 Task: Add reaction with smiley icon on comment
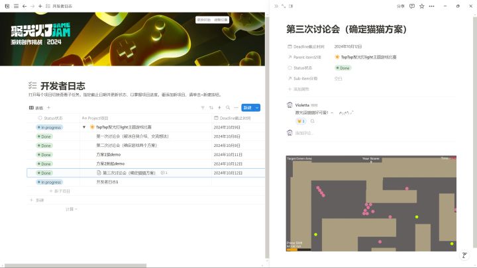click(x=313, y=121)
